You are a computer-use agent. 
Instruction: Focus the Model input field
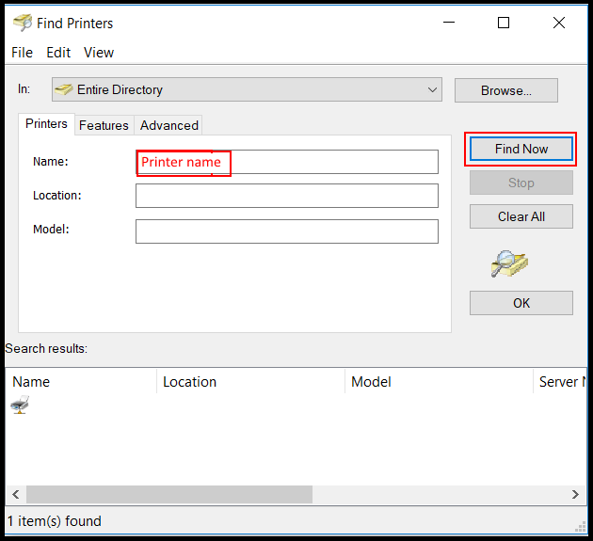coord(287,231)
